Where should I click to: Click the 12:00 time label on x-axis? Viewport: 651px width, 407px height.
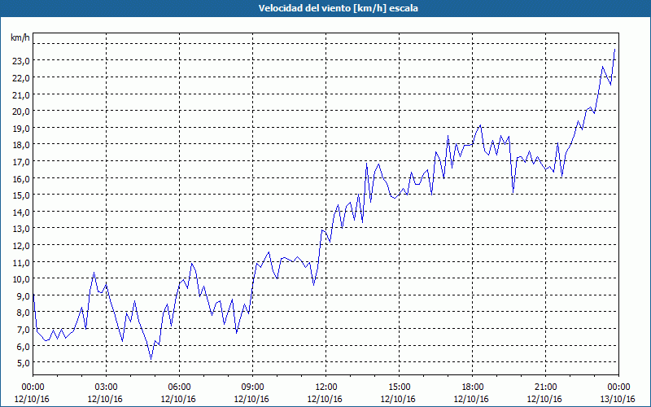point(326,387)
